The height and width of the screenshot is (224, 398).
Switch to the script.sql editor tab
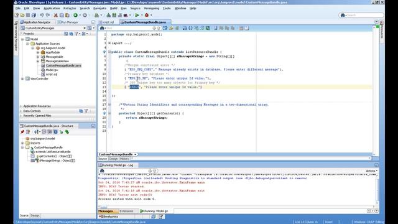tap(108, 22)
